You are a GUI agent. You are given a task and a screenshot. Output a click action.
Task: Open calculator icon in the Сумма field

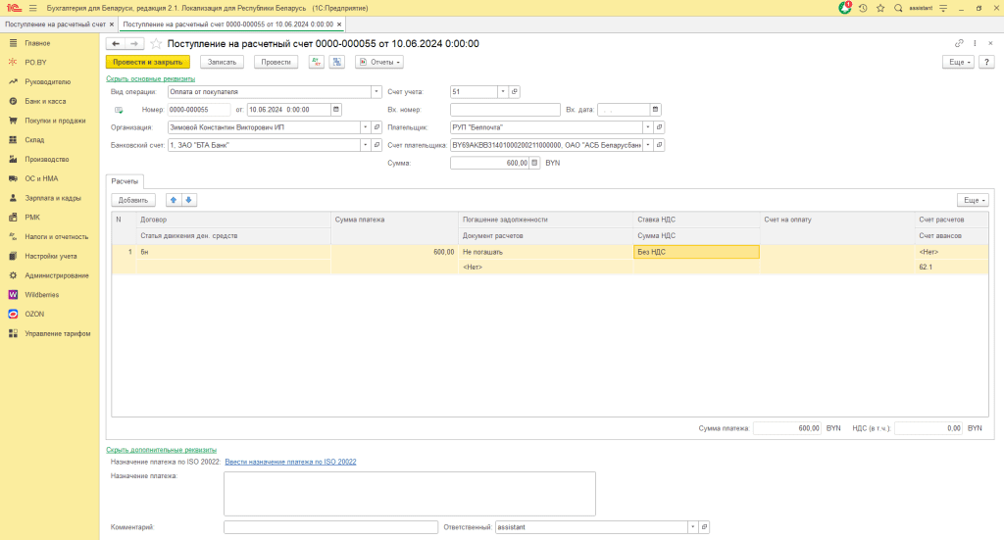coord(534,164)
